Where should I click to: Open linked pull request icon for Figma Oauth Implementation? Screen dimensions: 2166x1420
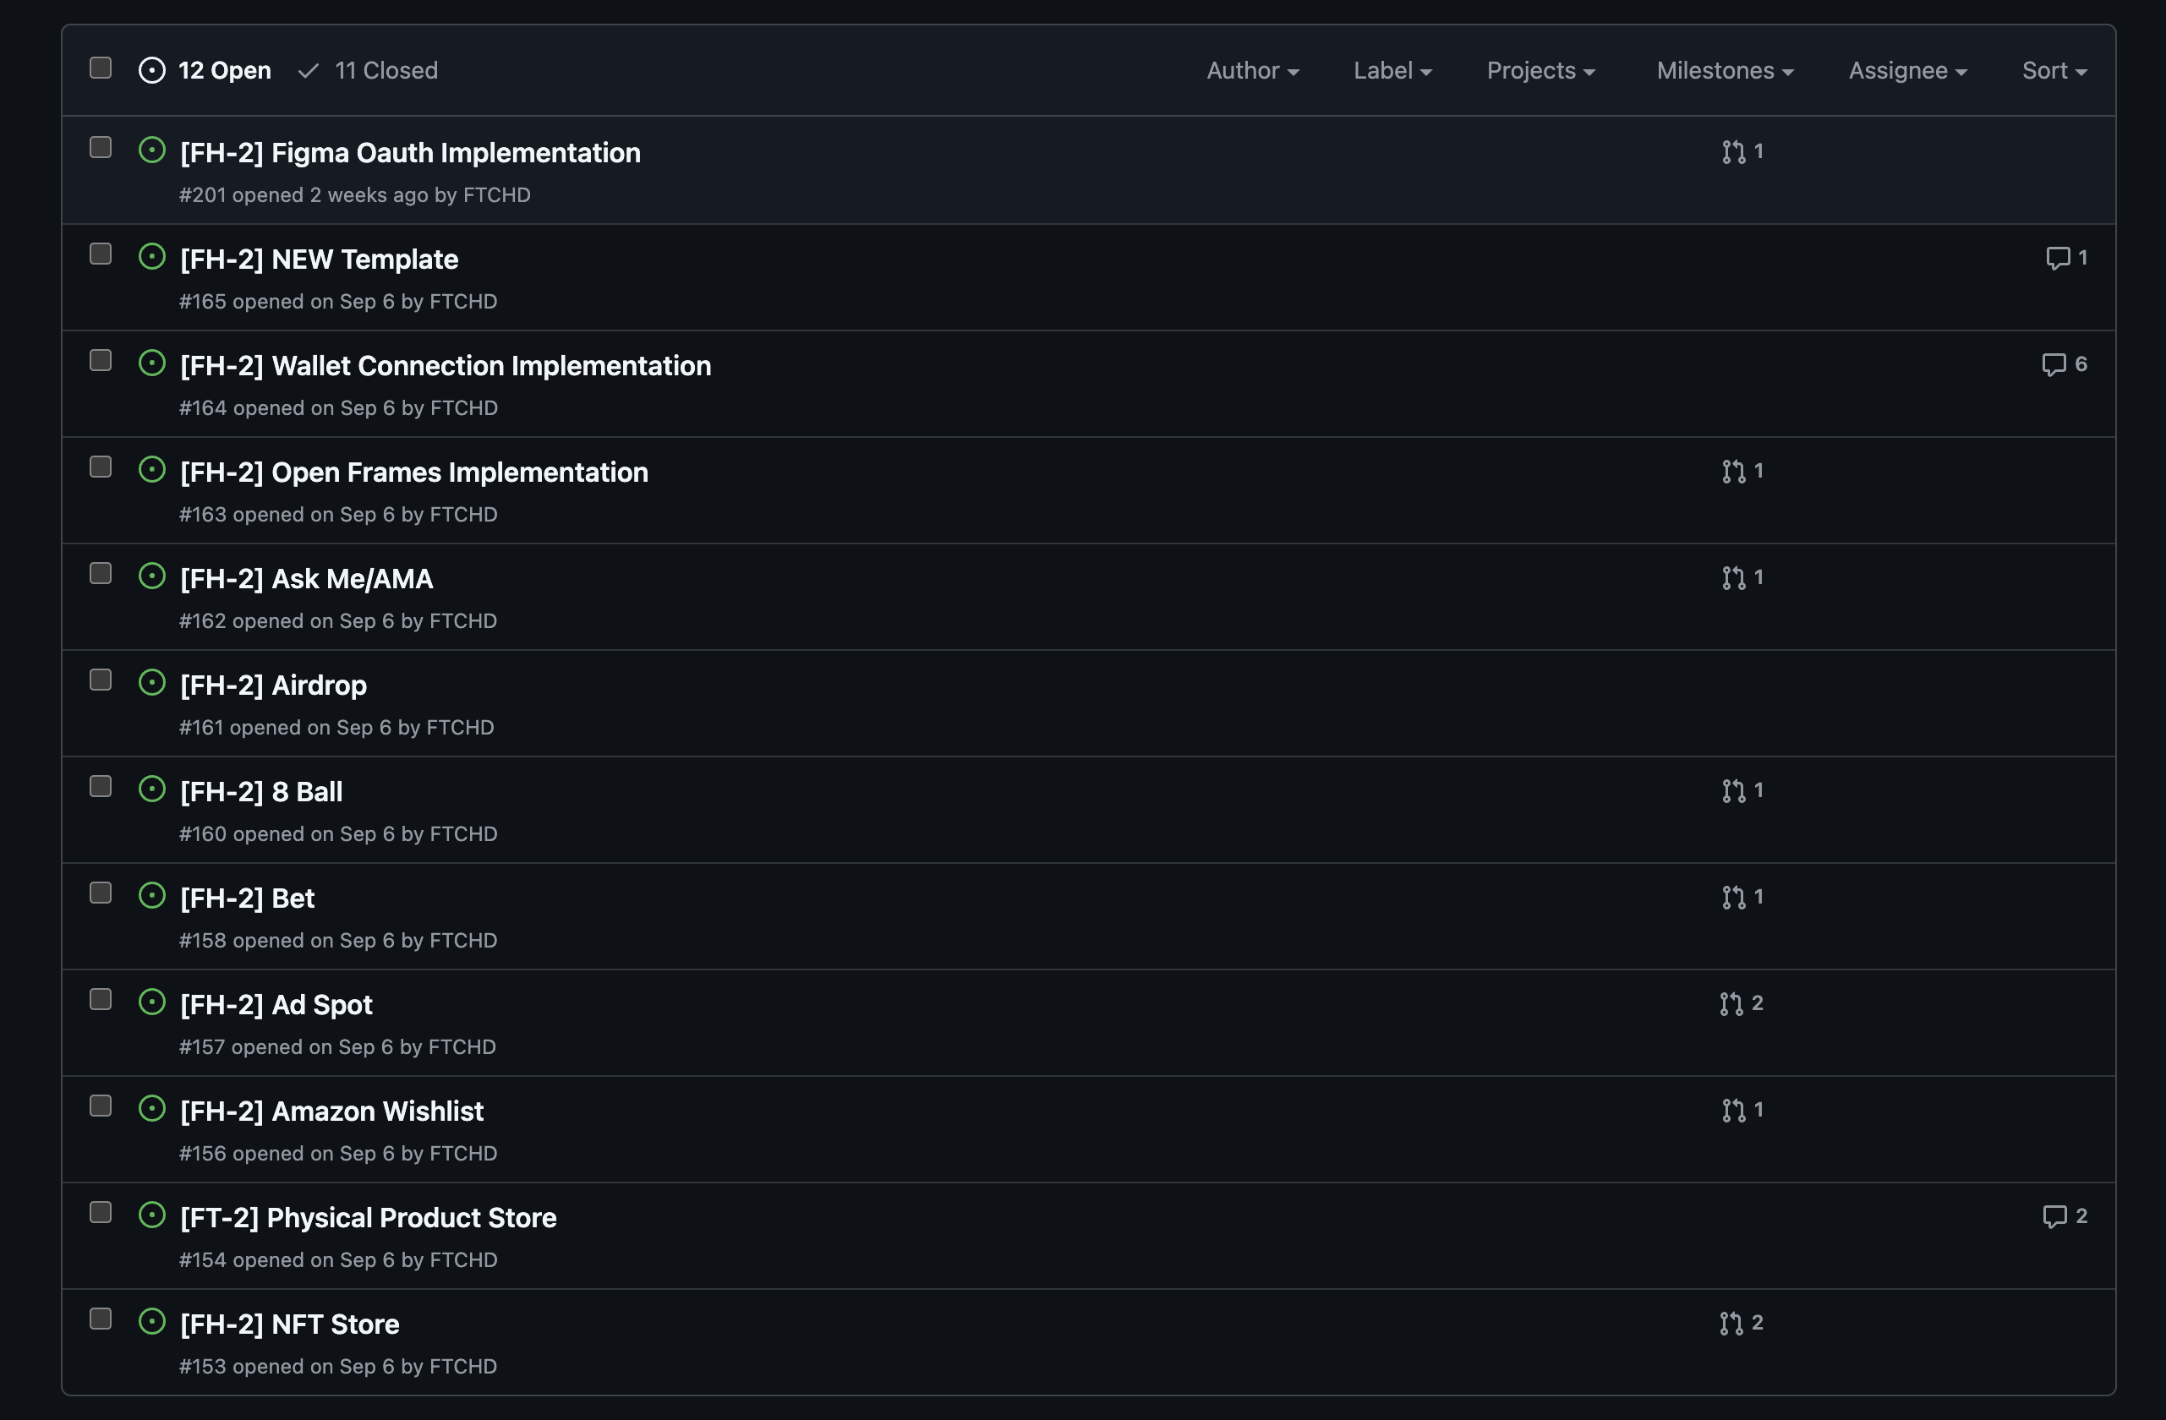tap(1734, 152)
